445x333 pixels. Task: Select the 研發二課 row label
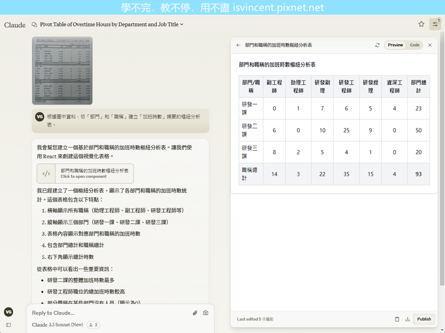pos(251,130)
